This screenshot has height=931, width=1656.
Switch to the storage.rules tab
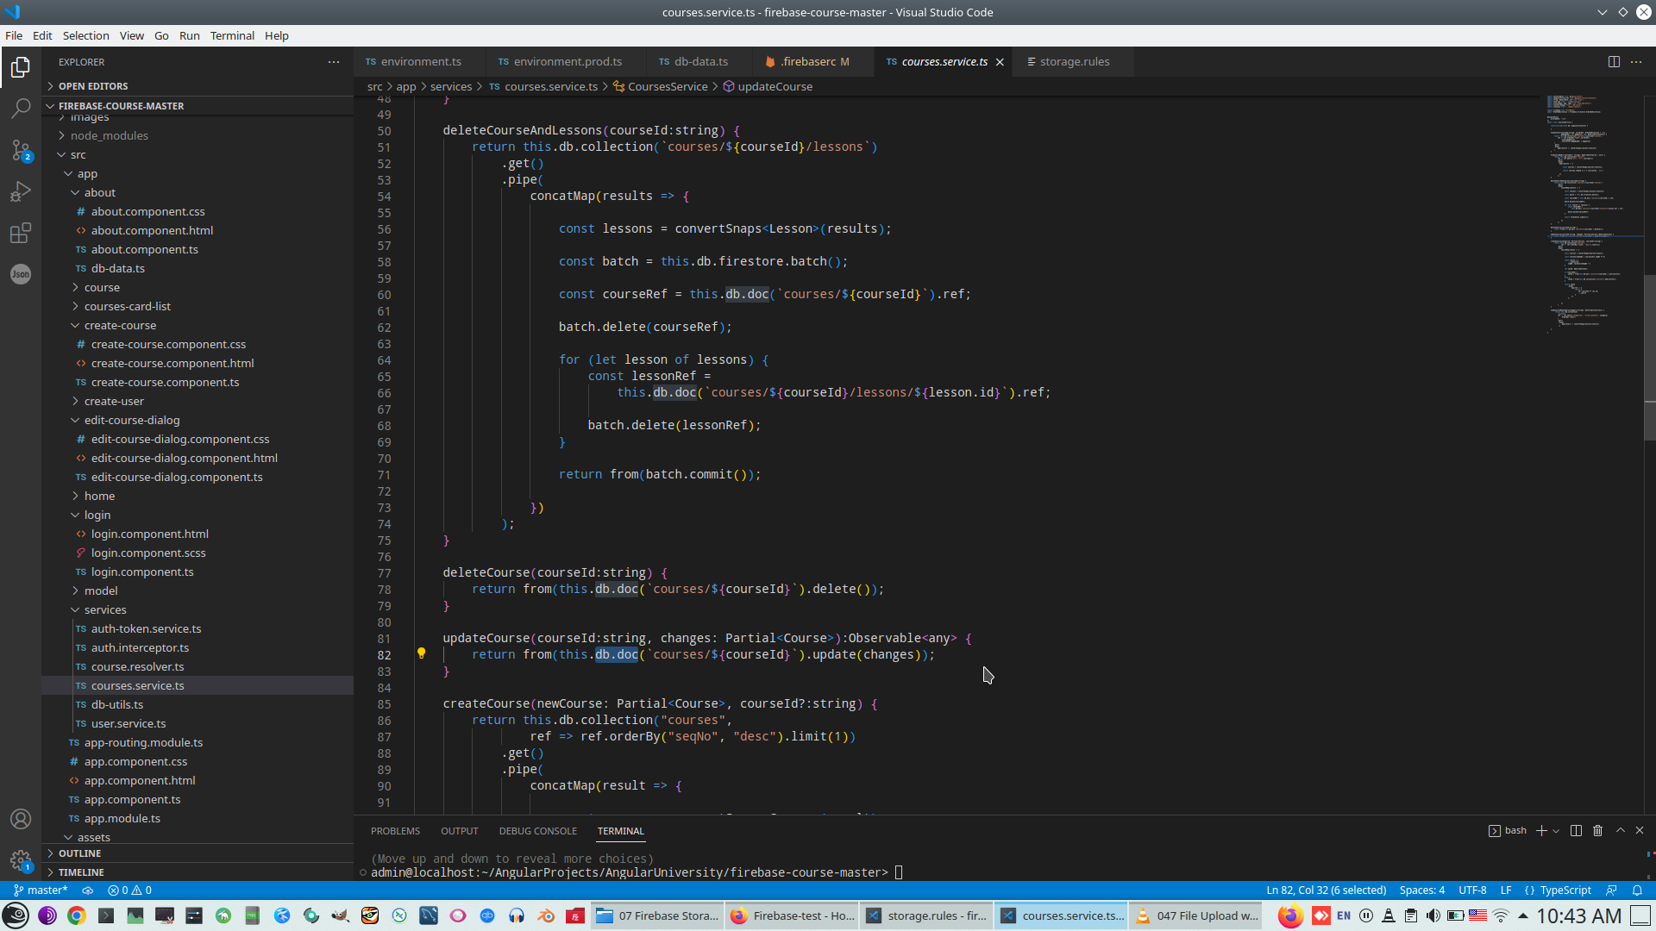pyautogui.click(x=1074, y=62)
